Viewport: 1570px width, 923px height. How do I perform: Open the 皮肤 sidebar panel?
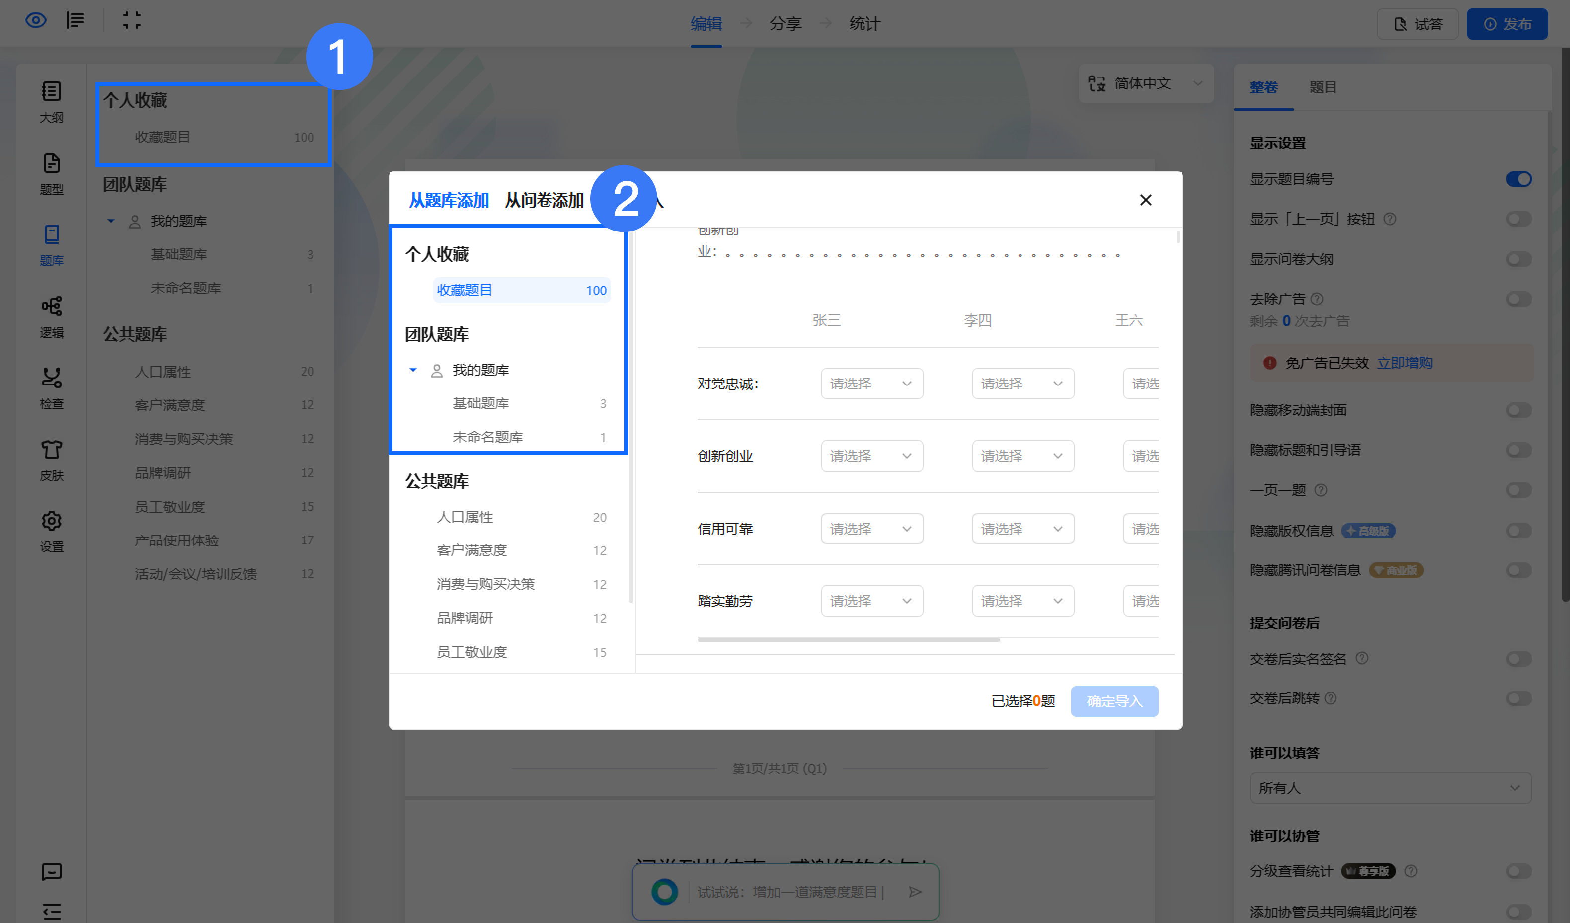tap(51, 460)
